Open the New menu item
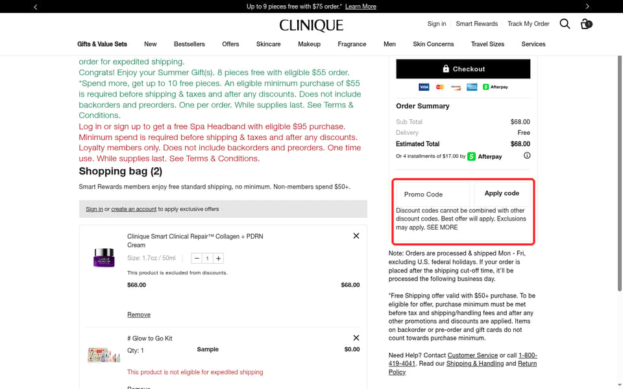The width and height of the screenshot is (623, 389). point(150,44)
